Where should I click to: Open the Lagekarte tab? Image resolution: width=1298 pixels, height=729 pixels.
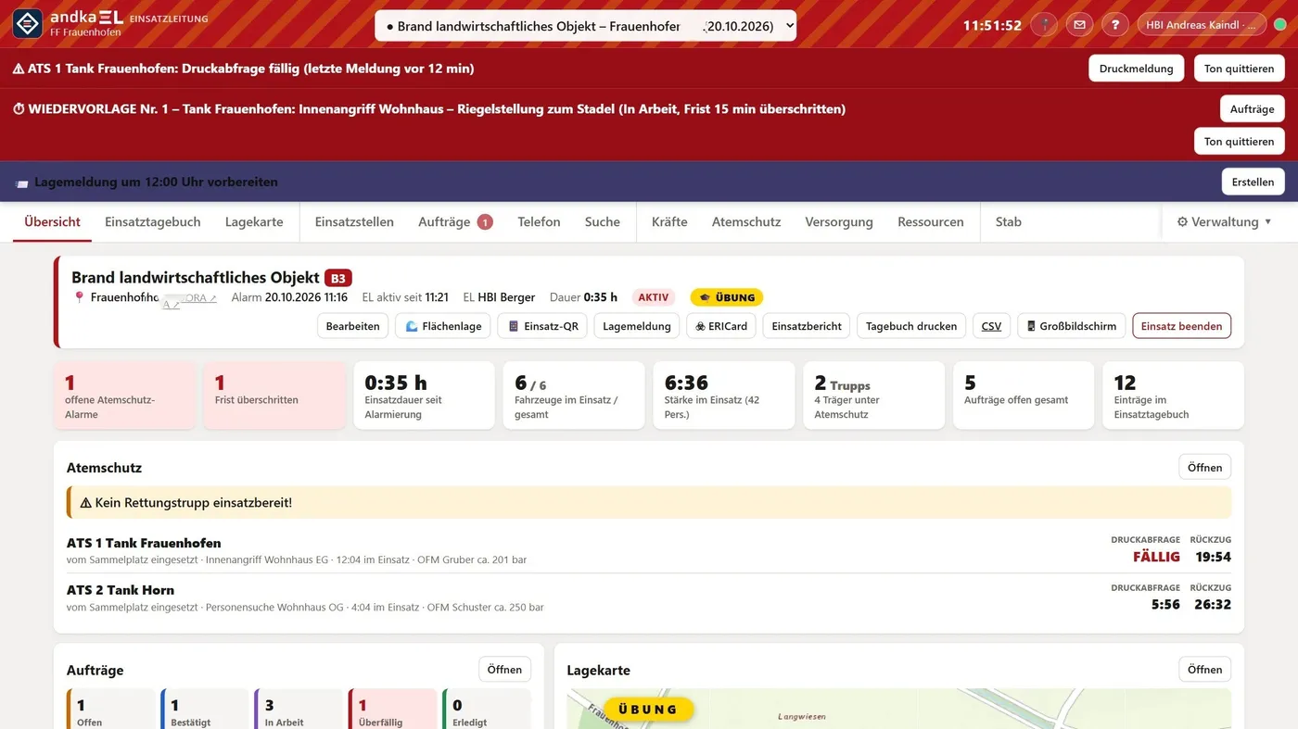(x=254, y=222)
